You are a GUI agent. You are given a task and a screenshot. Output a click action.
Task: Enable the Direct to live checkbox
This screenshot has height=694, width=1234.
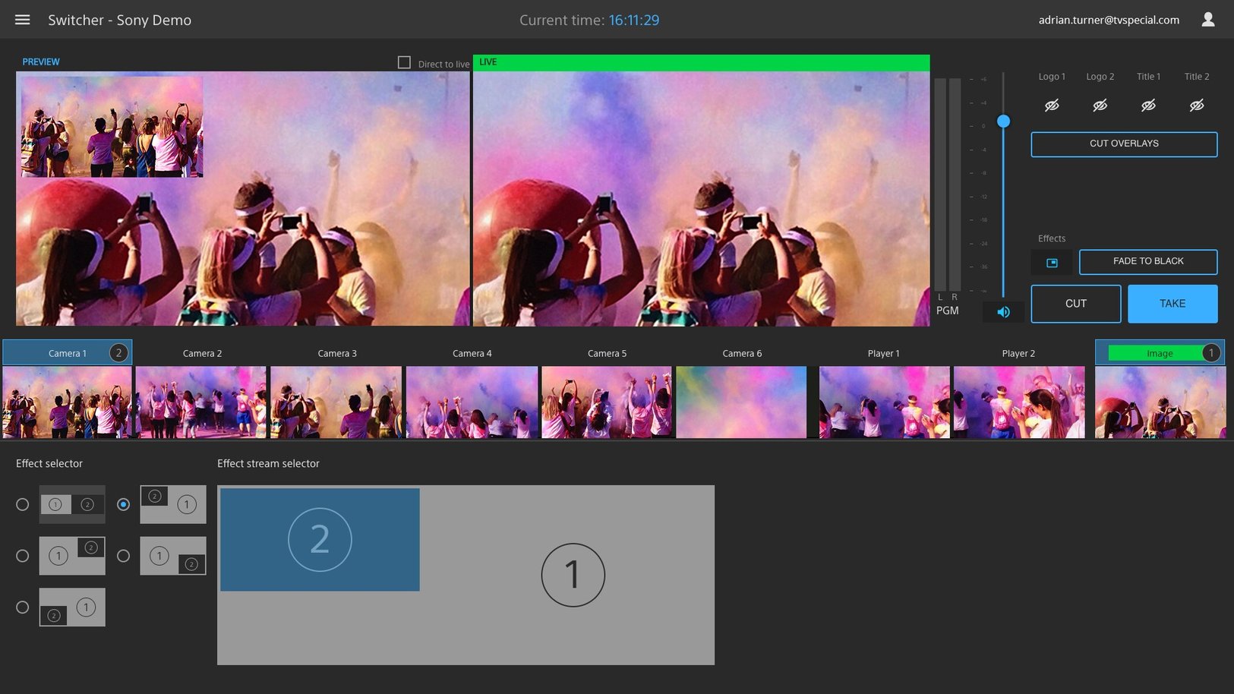click(404, 62)
